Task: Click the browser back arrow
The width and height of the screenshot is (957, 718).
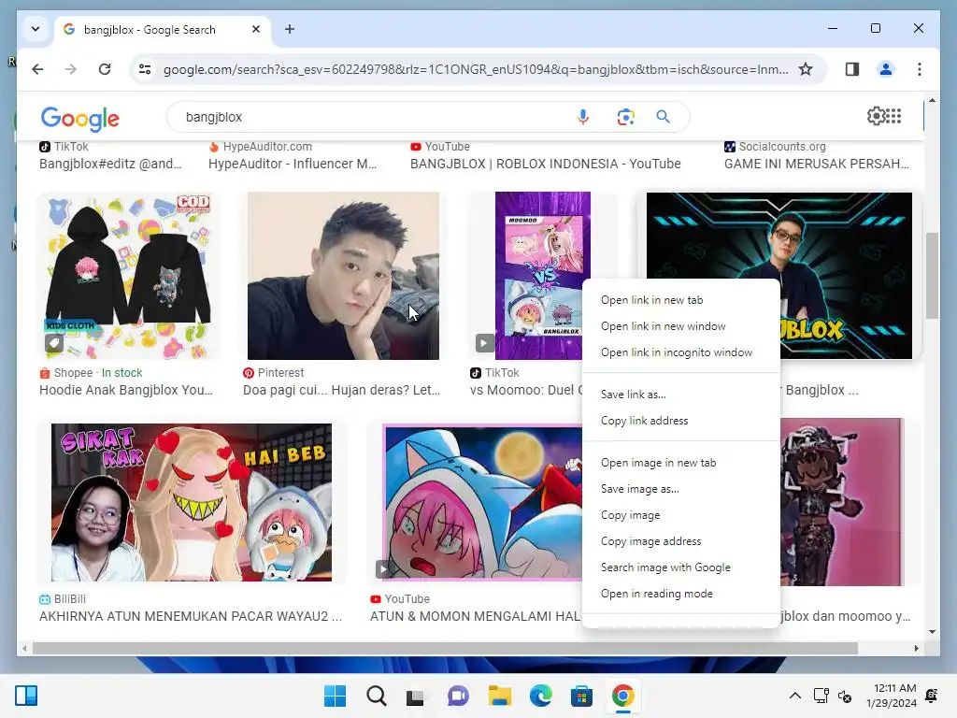Action: (x=37, y=69)
